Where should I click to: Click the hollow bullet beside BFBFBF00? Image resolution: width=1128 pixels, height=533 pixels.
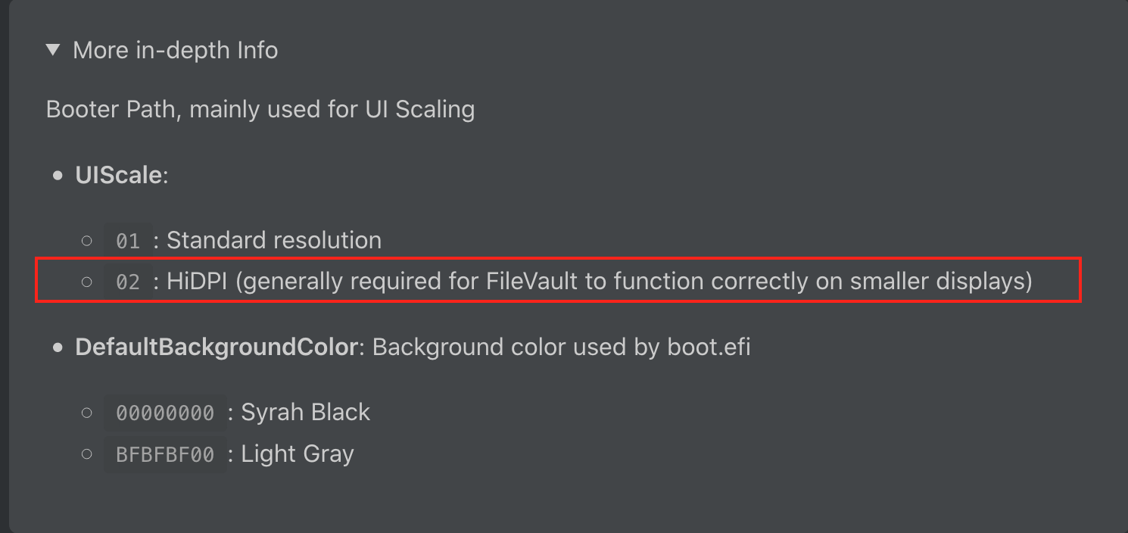point(86,454)
